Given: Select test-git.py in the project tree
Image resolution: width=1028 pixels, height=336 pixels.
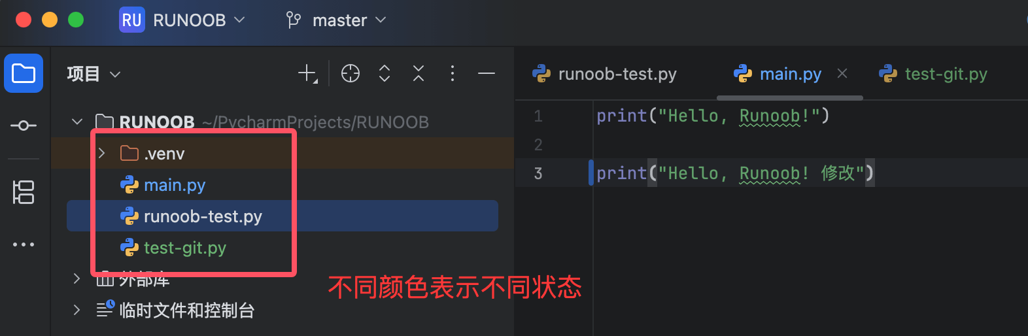Looking at the screenshot, I should [x=184, y=248].
